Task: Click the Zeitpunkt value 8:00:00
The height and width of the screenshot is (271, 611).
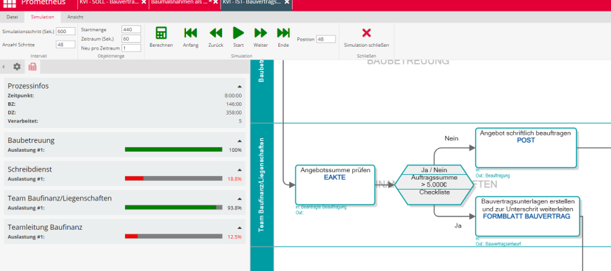Action: pyautogui.click(x=233, y=96)
